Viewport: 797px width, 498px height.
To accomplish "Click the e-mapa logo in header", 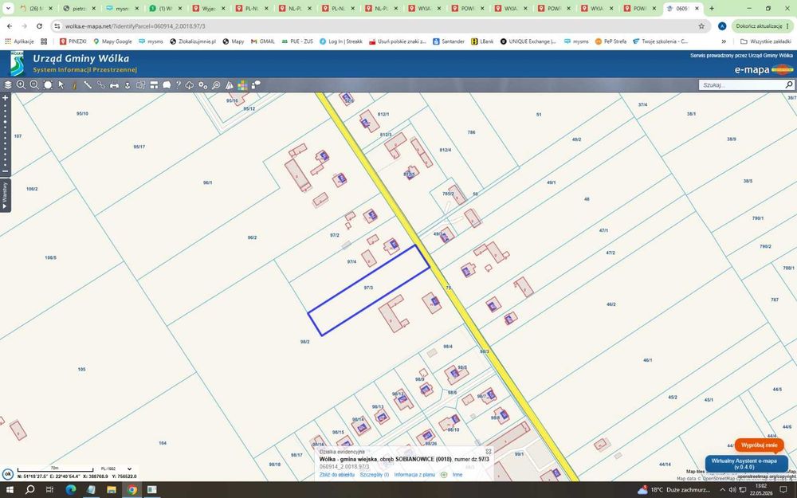I will pyautogui.click(x=763, y=69).
